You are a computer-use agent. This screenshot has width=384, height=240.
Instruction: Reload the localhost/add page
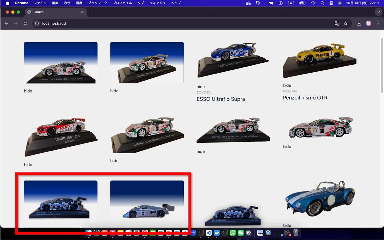(x=25, y=23)
